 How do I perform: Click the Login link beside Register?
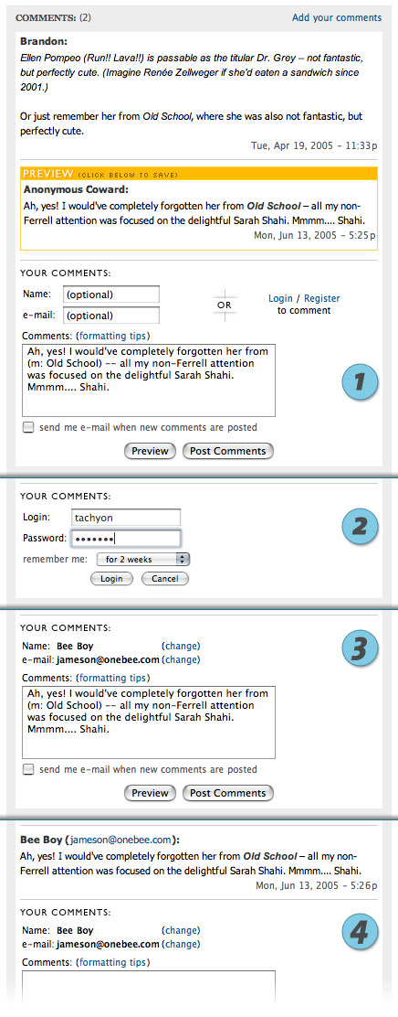pyautogui.click(x=280, y=298)
